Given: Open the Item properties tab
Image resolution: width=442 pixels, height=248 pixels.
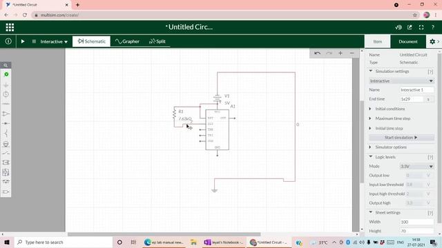Looking at the screenshot, I should coord(378,41).
